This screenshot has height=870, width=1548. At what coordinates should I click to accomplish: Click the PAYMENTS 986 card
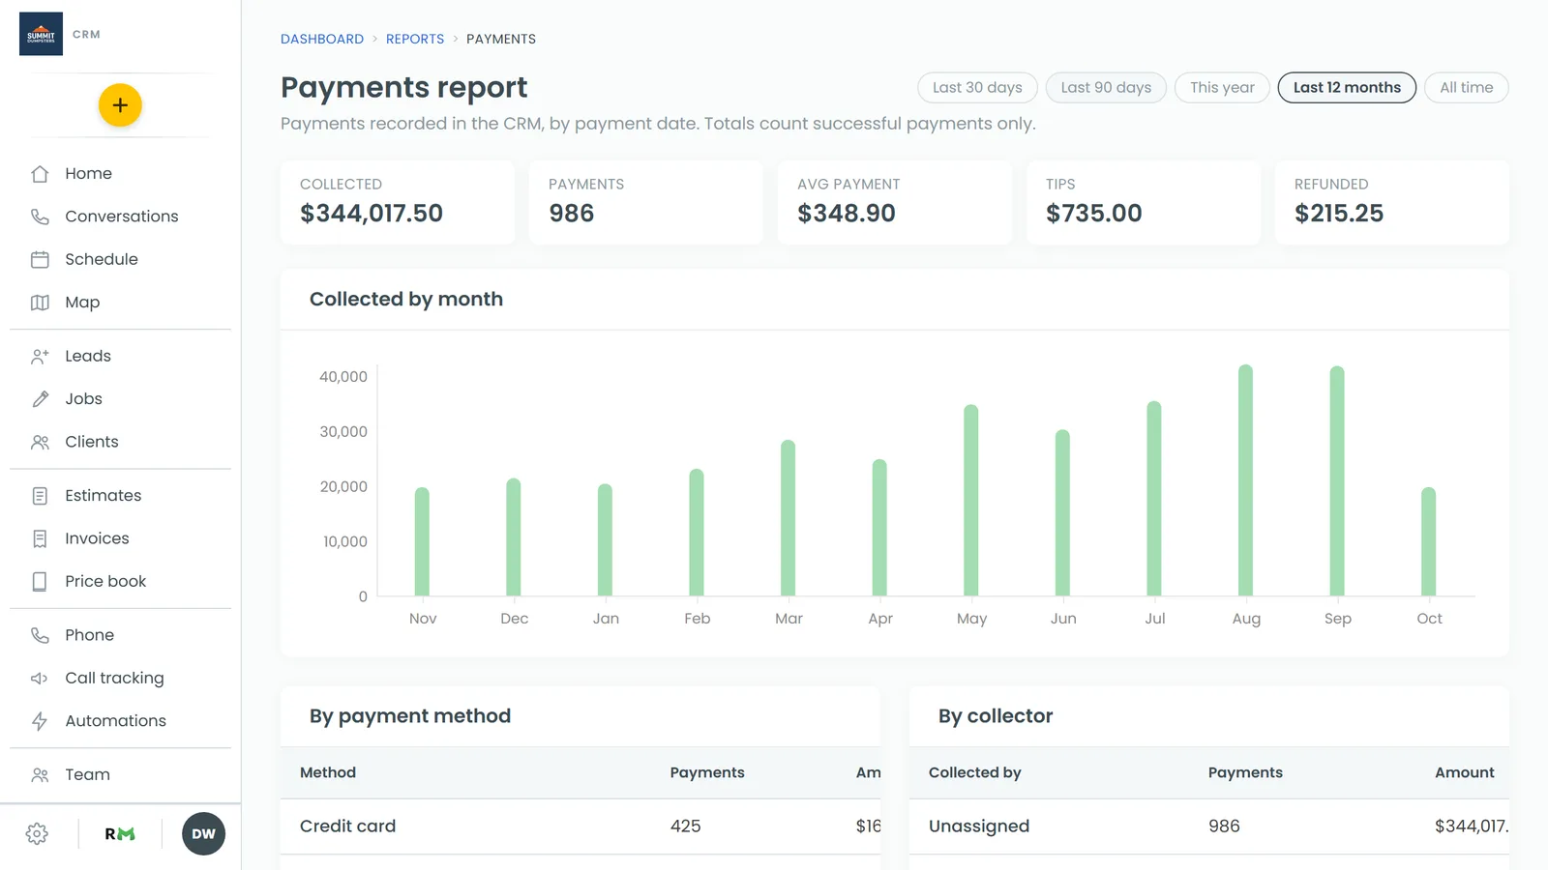point(646,202)
